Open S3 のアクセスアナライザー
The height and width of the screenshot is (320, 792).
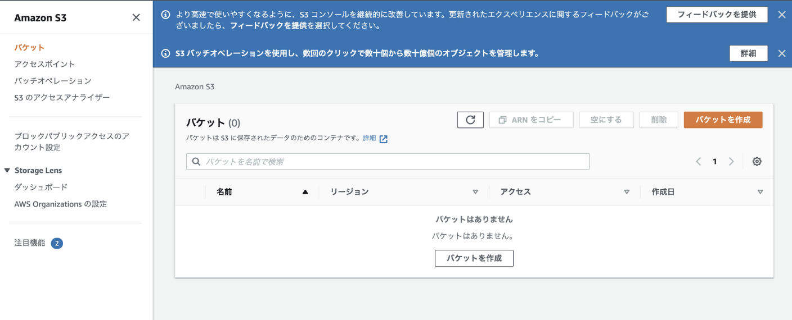click(x=62, y=97)
